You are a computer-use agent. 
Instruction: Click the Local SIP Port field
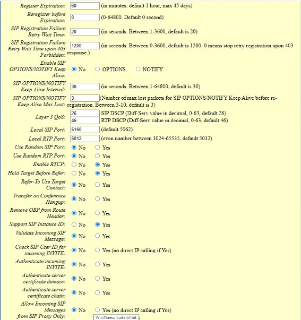[85, 129]
